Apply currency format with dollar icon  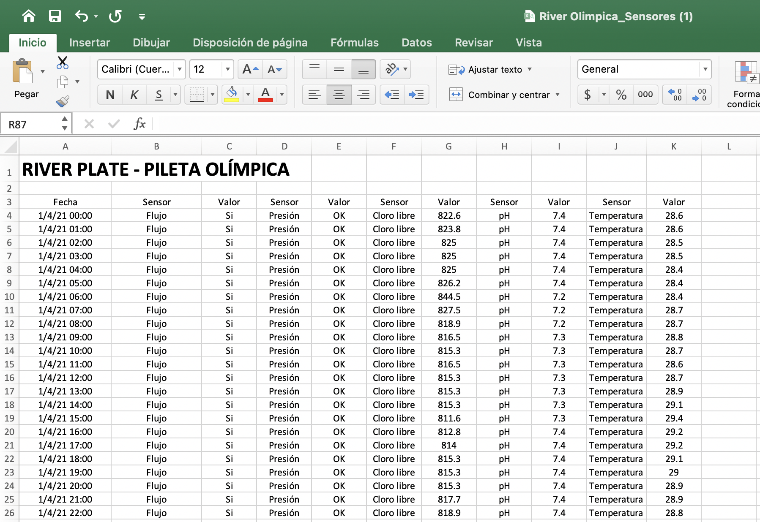(x=588, y=95)
